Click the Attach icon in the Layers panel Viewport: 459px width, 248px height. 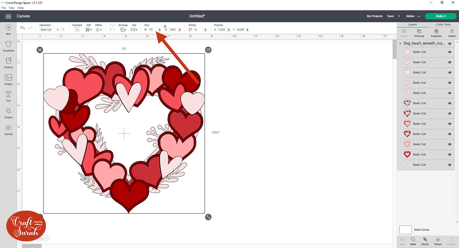coord(425,240)
